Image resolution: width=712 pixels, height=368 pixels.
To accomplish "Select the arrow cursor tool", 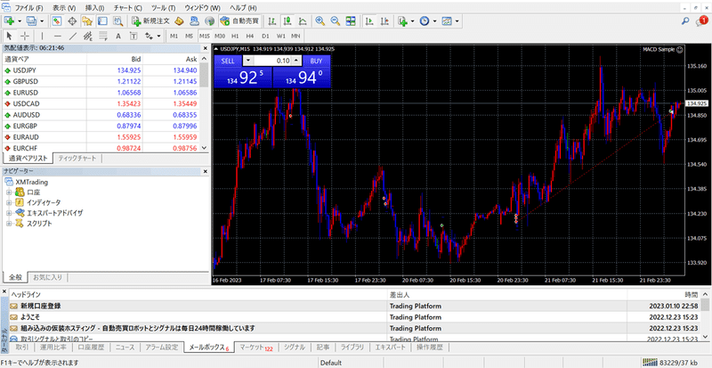I will tap(10, 36).
